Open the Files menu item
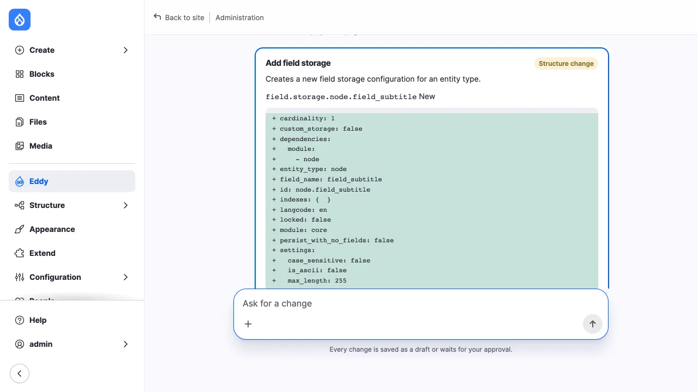The image size is (698, 392). 72,122
